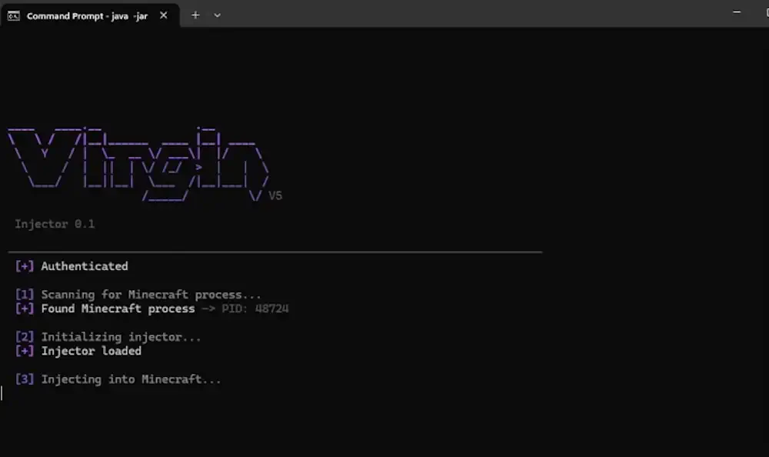Minimize the terminal window

point(737,12)
